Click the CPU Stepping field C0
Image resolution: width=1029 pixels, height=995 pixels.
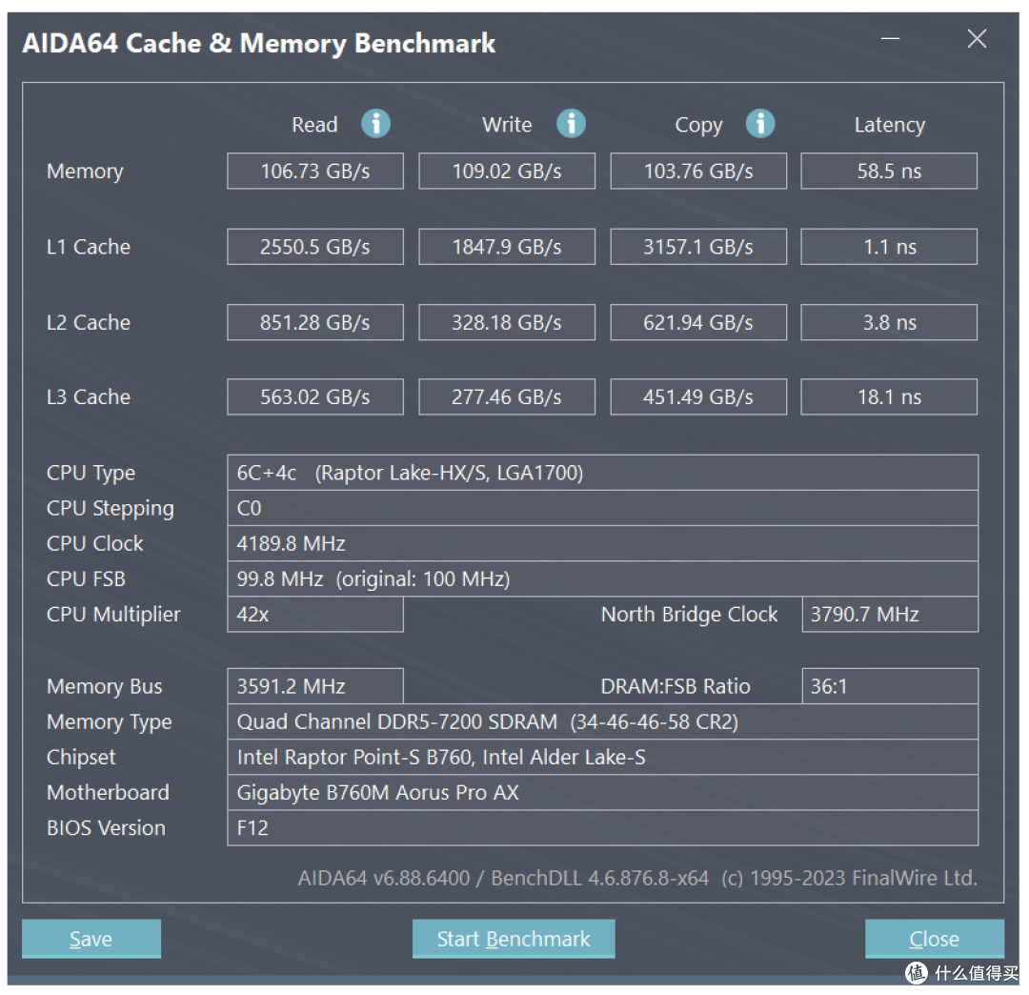(602, 508)
